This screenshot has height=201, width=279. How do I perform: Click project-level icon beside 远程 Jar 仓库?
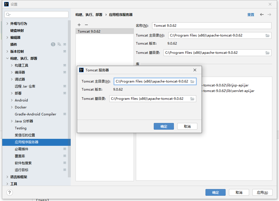pyautogui.click(x=65, y=86)
